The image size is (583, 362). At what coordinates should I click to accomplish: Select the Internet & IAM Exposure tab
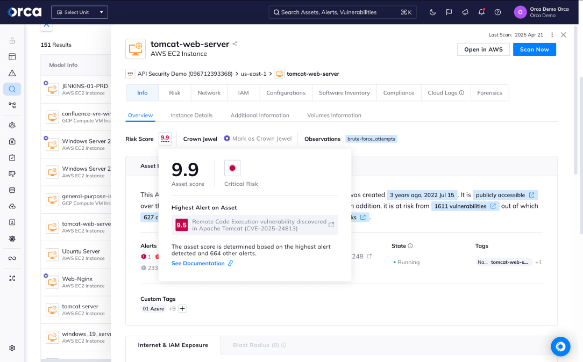[173, 345]
